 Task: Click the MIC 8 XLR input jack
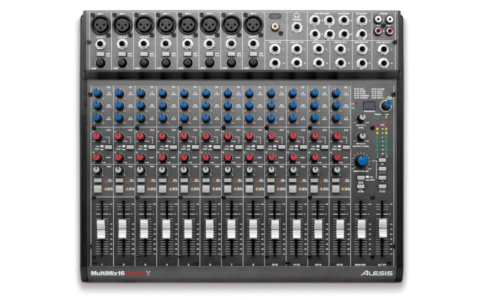[x=251, y=25]
